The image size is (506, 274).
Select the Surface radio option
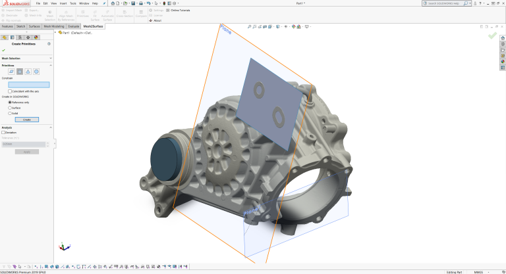coord(10,108)
